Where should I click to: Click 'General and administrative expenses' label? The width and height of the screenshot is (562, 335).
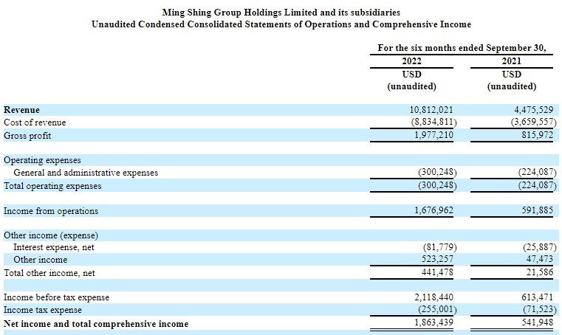[x=86, y=173]
